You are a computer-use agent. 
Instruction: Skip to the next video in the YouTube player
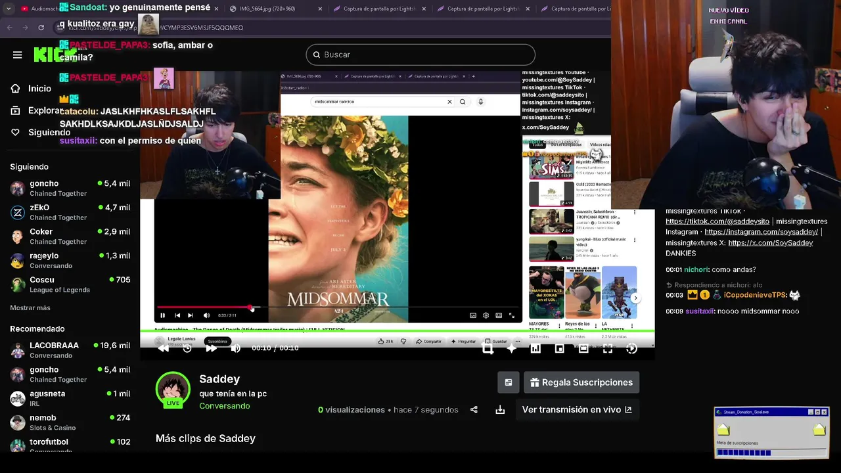tap(191, 315)
